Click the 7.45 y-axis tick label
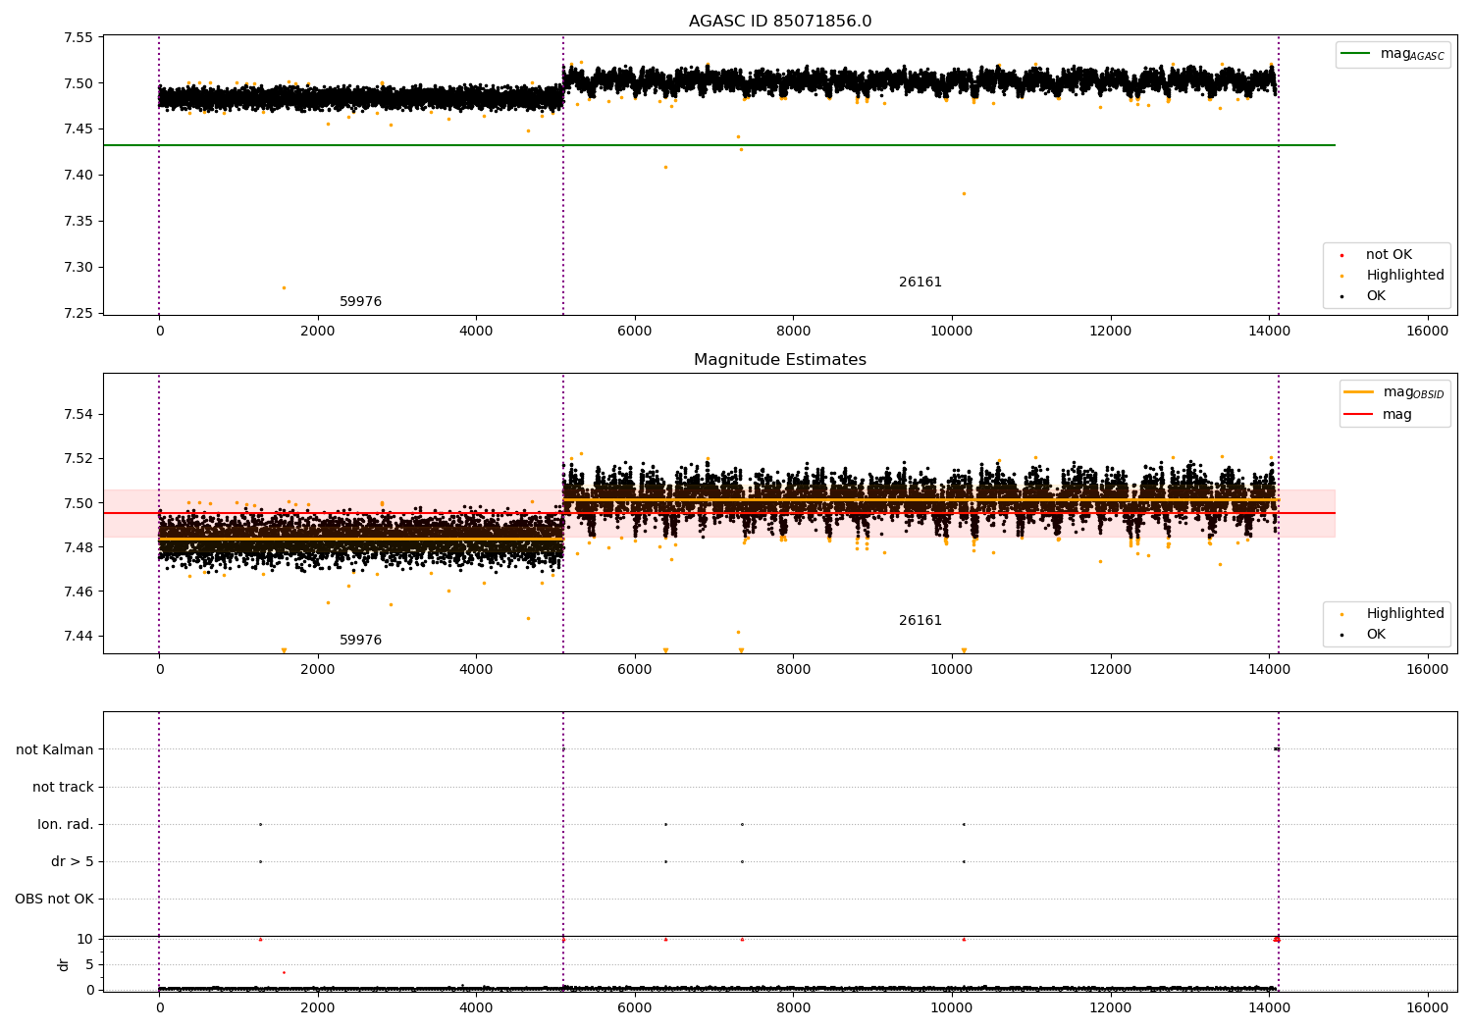This screenshot has width=1472, height=1030. point(79,129)
